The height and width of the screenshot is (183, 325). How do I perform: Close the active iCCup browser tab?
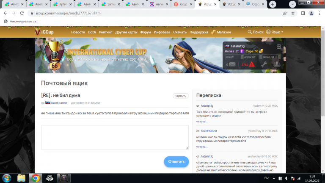coord(215,4)
